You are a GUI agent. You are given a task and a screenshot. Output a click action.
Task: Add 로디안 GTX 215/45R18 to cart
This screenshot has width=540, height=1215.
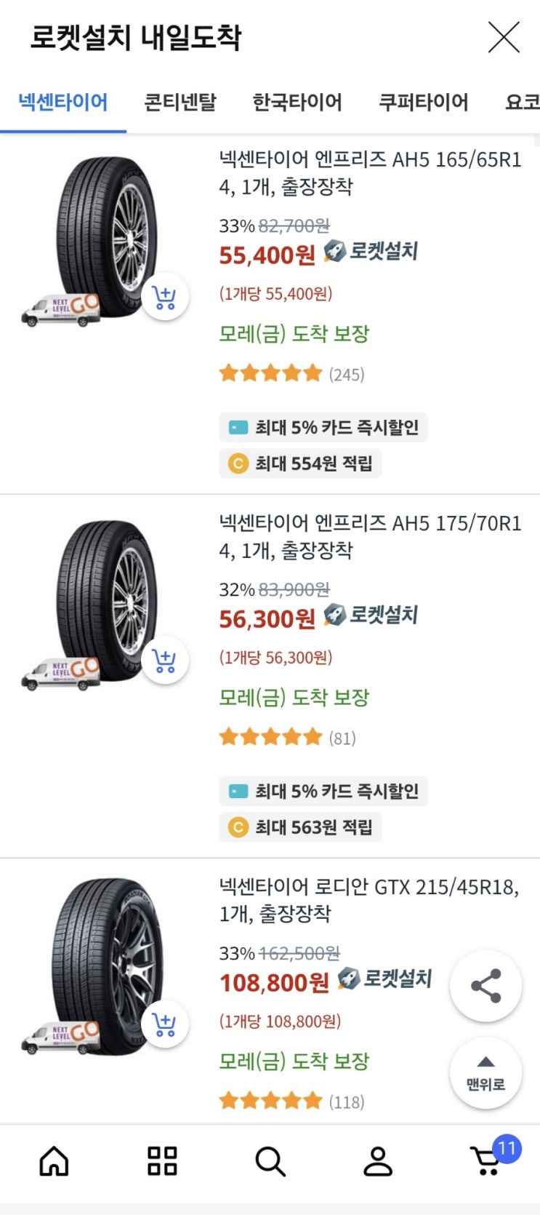pyautogui.click(x=165, y=1024)
